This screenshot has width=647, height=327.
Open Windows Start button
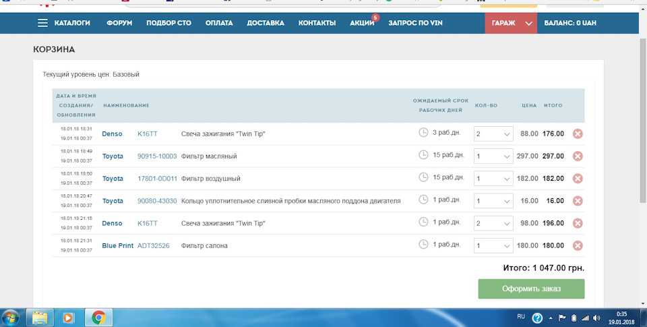(11, 318)
